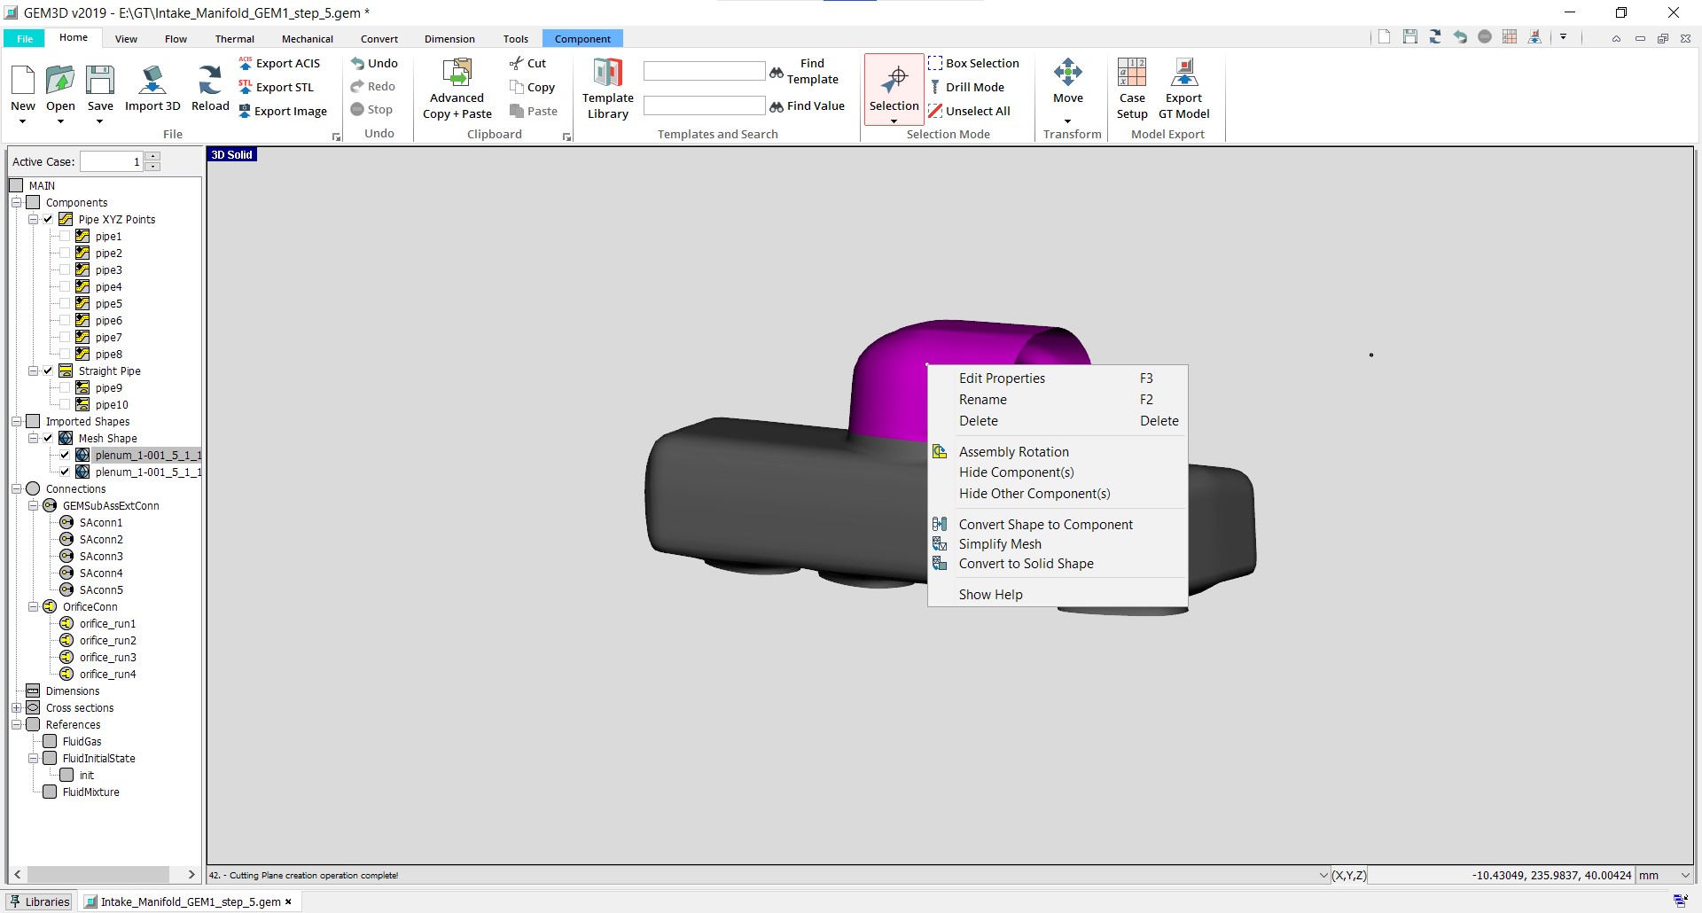The width and height of the screenshot is (1702, 913).
Task: Click the quick-access undo icon
Action: click(x=1460, y=37)
